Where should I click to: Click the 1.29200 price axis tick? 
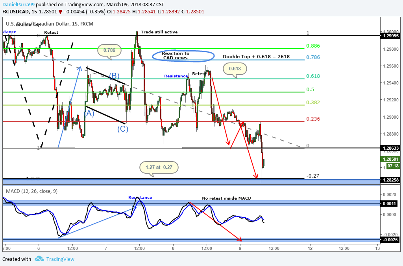[x=391, y=100]
